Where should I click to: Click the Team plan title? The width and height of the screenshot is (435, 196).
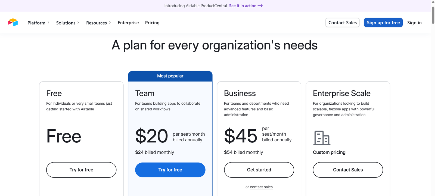145,93
